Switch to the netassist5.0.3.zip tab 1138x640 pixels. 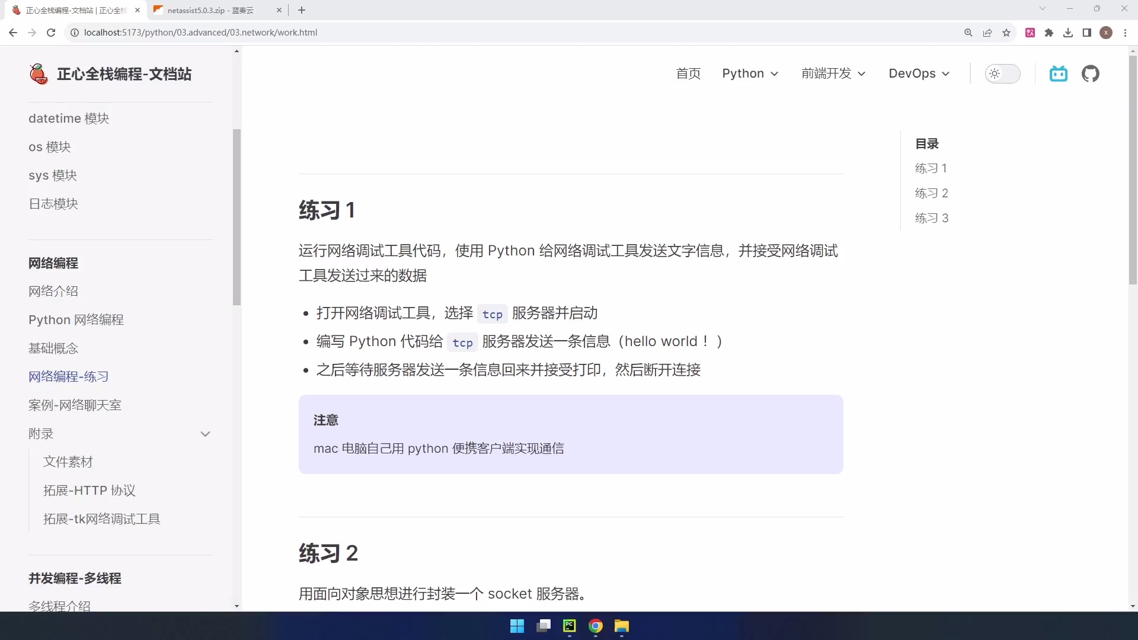click(x=210, y=10)
